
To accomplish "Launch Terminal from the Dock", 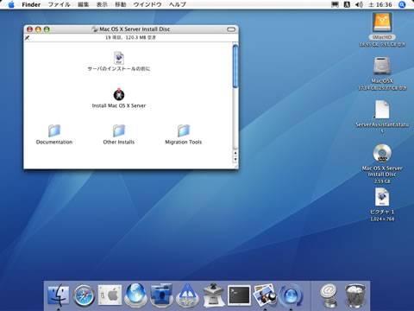I will coord(239,295).
